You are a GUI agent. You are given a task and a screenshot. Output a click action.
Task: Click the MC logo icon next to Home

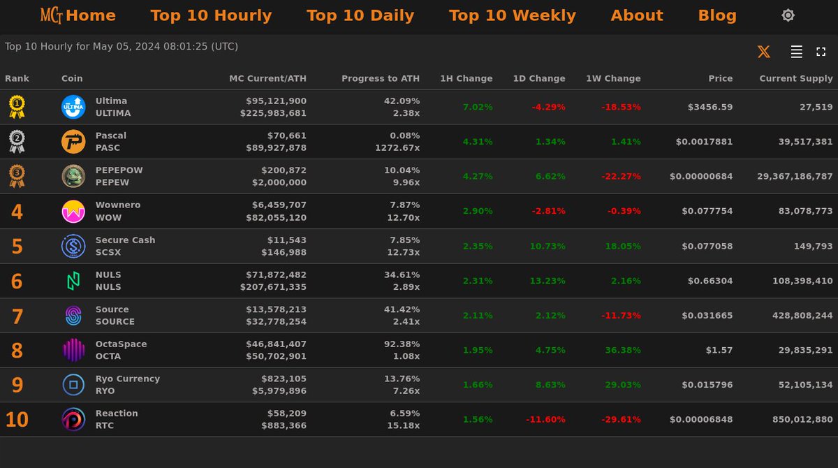pos(51,15)
